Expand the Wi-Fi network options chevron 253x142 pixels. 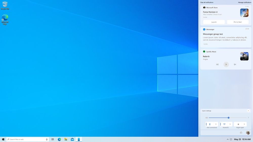click(230, 124)
